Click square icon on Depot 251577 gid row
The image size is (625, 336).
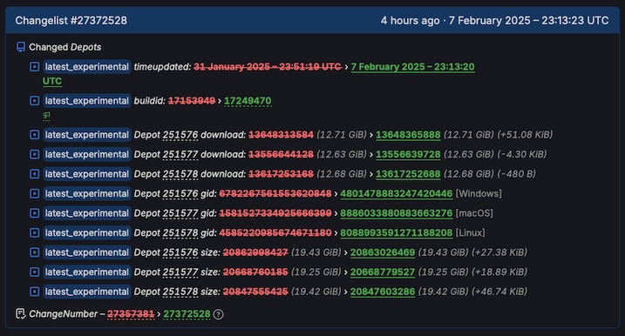pyautogui.click(x=35, y=213)
